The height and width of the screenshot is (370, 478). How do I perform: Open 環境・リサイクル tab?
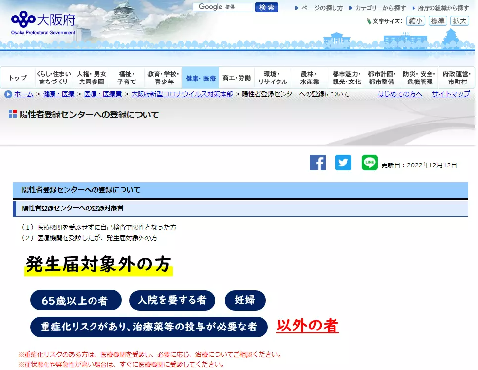(x=273, y=78)
